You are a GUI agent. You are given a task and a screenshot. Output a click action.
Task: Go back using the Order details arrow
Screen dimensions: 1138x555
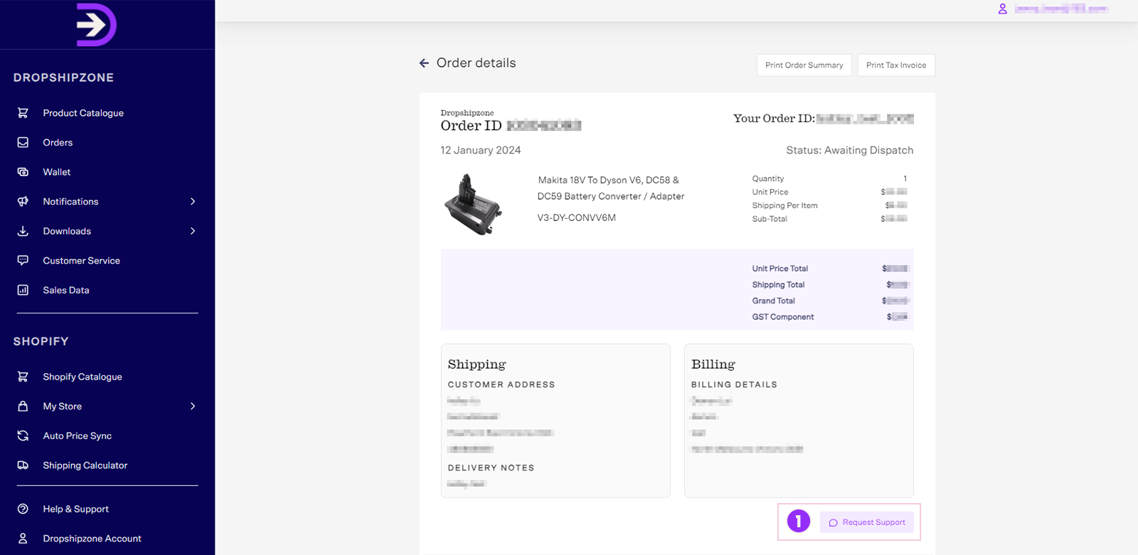point(424,63)
